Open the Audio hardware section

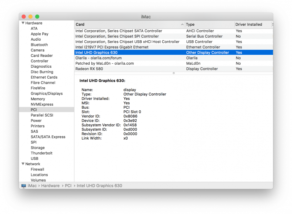point(36,39)
